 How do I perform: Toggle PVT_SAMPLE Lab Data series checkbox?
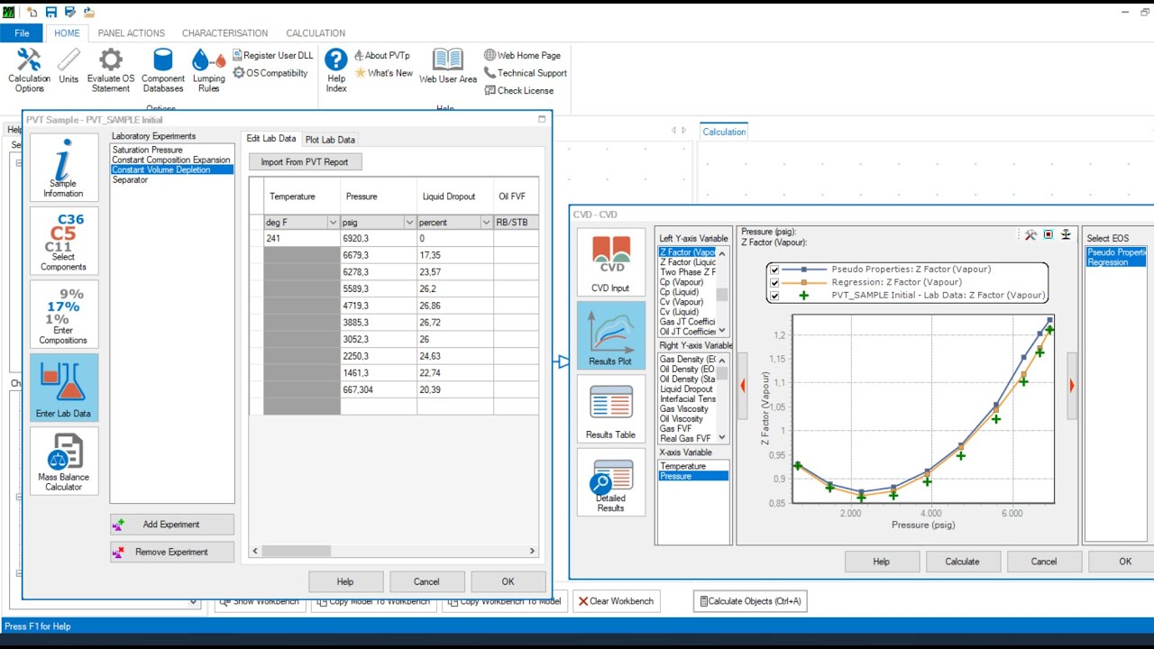coord(774,295)
